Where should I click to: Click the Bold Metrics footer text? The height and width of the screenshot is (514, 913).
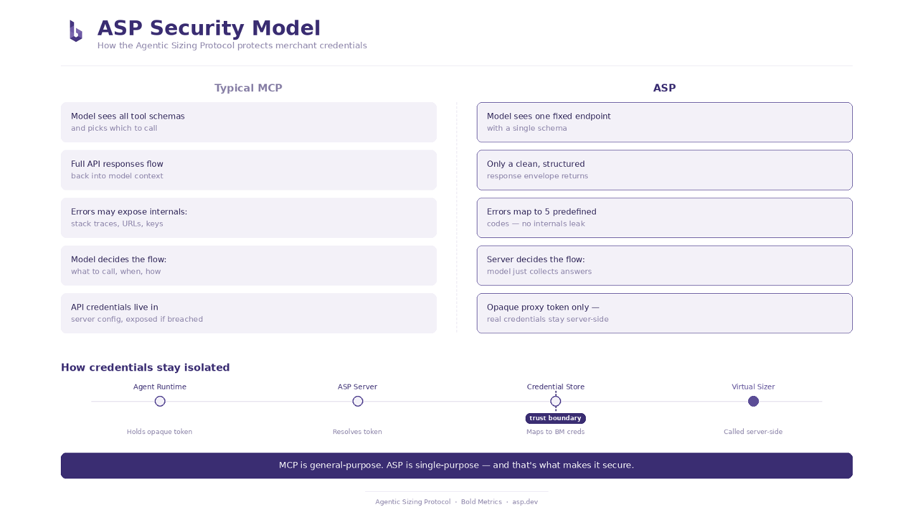(x=481, y=502)
